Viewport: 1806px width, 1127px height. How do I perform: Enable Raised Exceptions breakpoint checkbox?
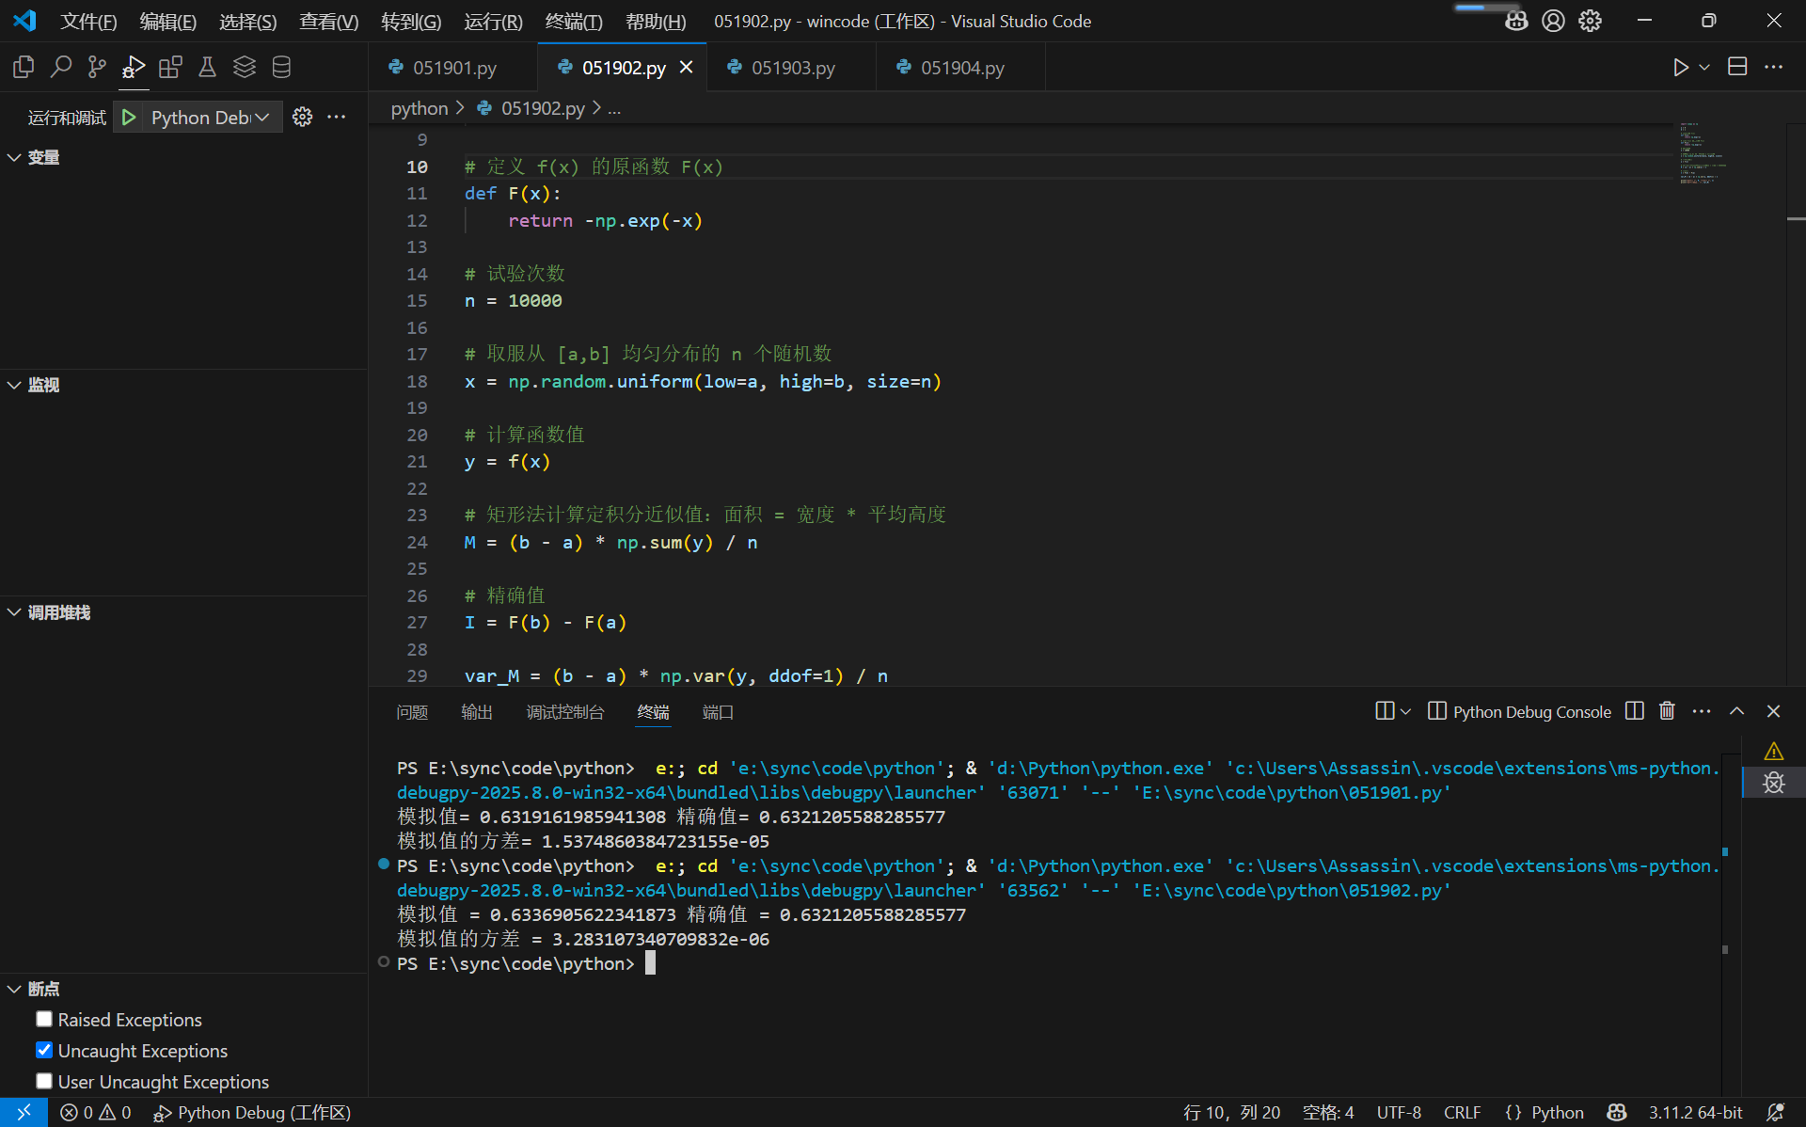click(x=44, y=1019)
